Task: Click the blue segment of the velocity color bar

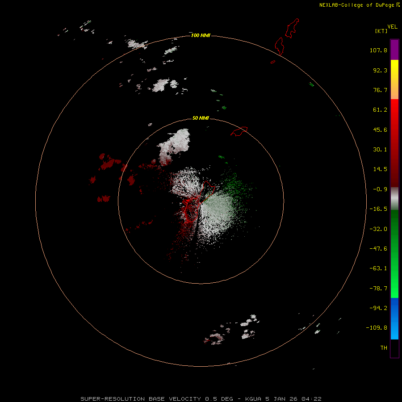Action: (x=394, y=318)
